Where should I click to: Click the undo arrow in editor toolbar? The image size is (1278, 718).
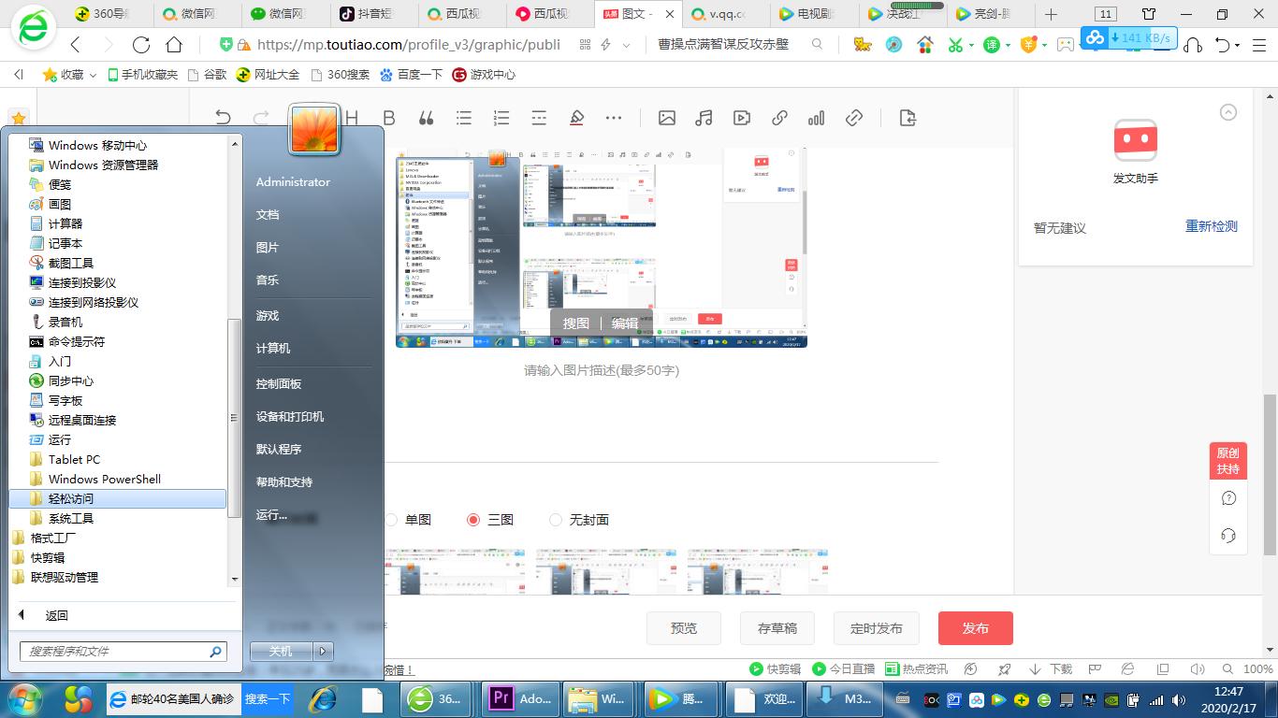(x=223, y=118)
